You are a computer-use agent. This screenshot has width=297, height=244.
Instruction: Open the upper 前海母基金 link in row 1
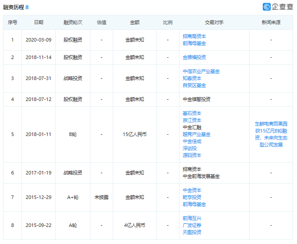(194, 43)
